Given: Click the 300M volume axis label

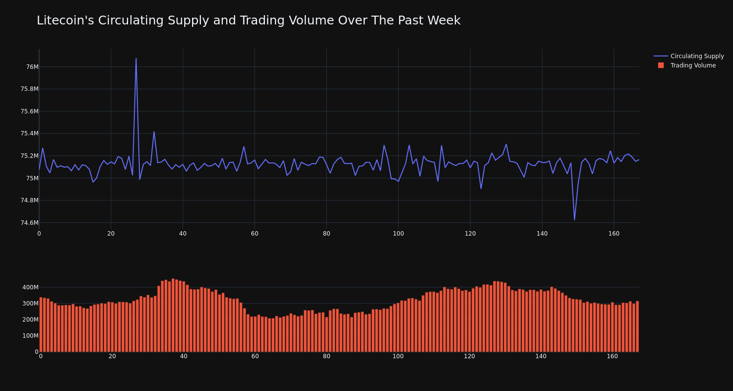Looking at the screenshot, I should click(30, 304).
